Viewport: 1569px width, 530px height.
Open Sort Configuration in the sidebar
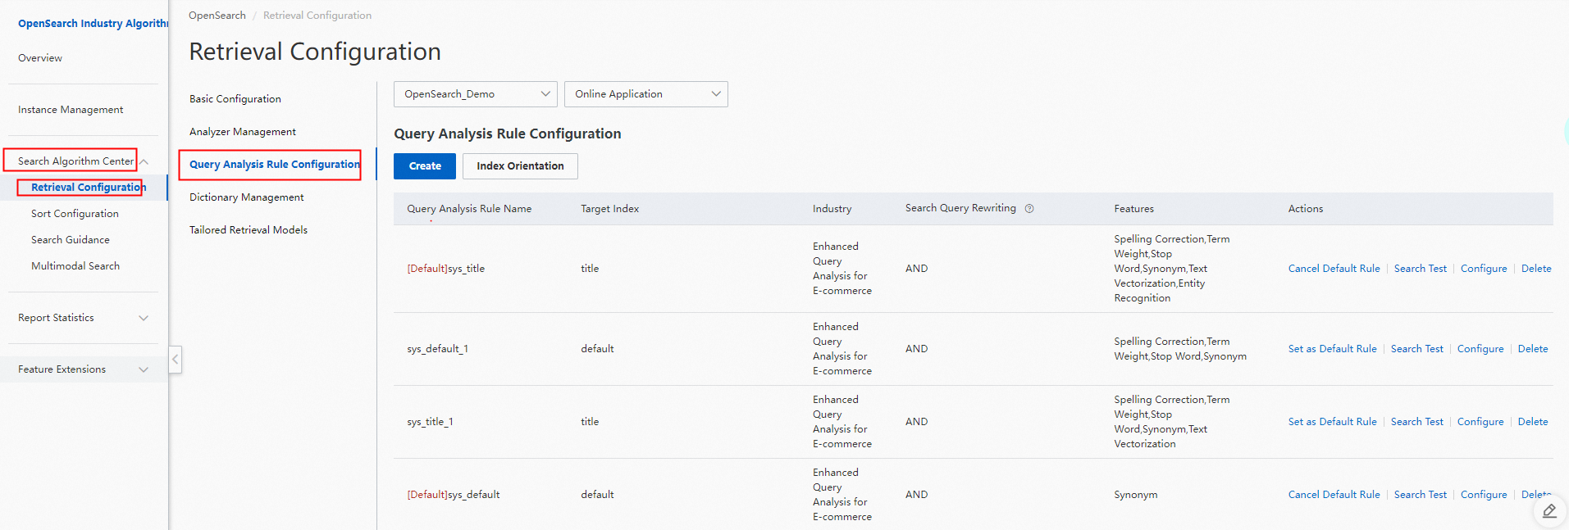click(75, 214)
